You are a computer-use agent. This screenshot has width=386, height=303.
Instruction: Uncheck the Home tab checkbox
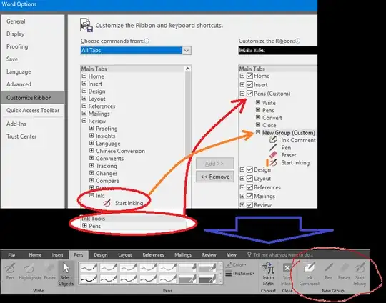[249, 76]
